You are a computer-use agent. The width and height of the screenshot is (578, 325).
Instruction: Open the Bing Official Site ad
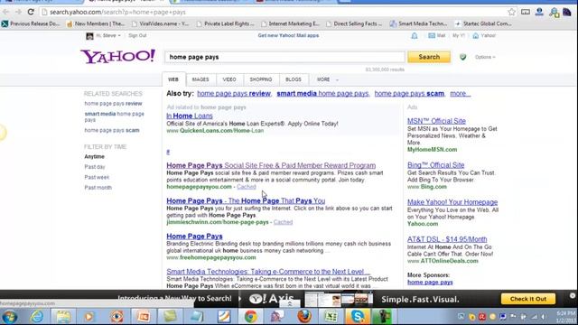(435, 165)
